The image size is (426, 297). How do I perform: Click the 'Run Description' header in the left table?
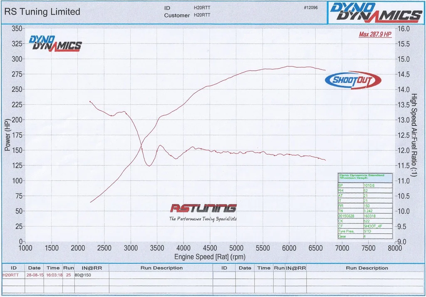pos(161,268)
